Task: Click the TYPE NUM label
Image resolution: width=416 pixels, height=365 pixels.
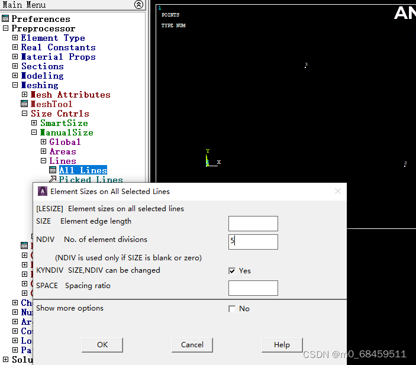Action: click(x=173, y=25)
